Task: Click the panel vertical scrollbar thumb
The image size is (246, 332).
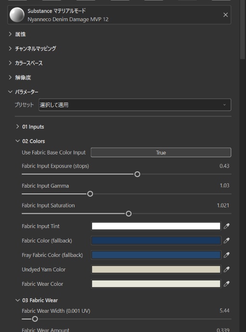Action: [243, 30]
